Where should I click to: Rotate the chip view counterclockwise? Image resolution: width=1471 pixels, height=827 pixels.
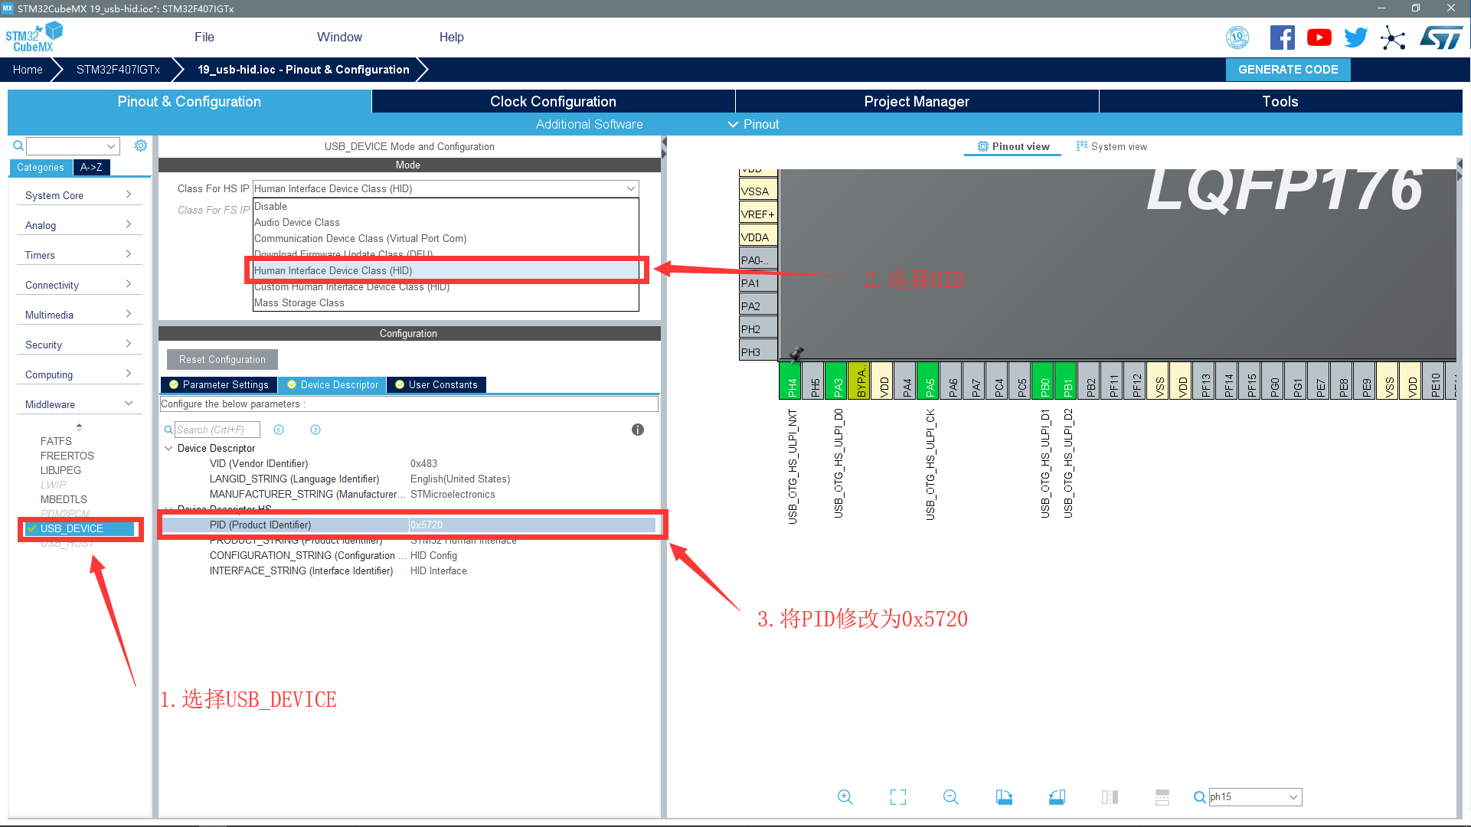pos(1057,797)
